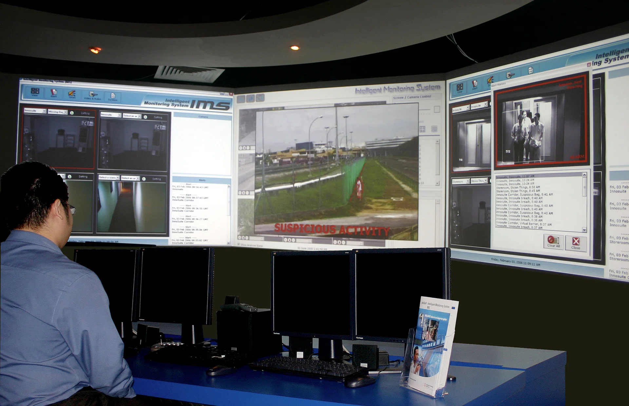
Task: Click the Siren toolbar icon
Action: 72,94
